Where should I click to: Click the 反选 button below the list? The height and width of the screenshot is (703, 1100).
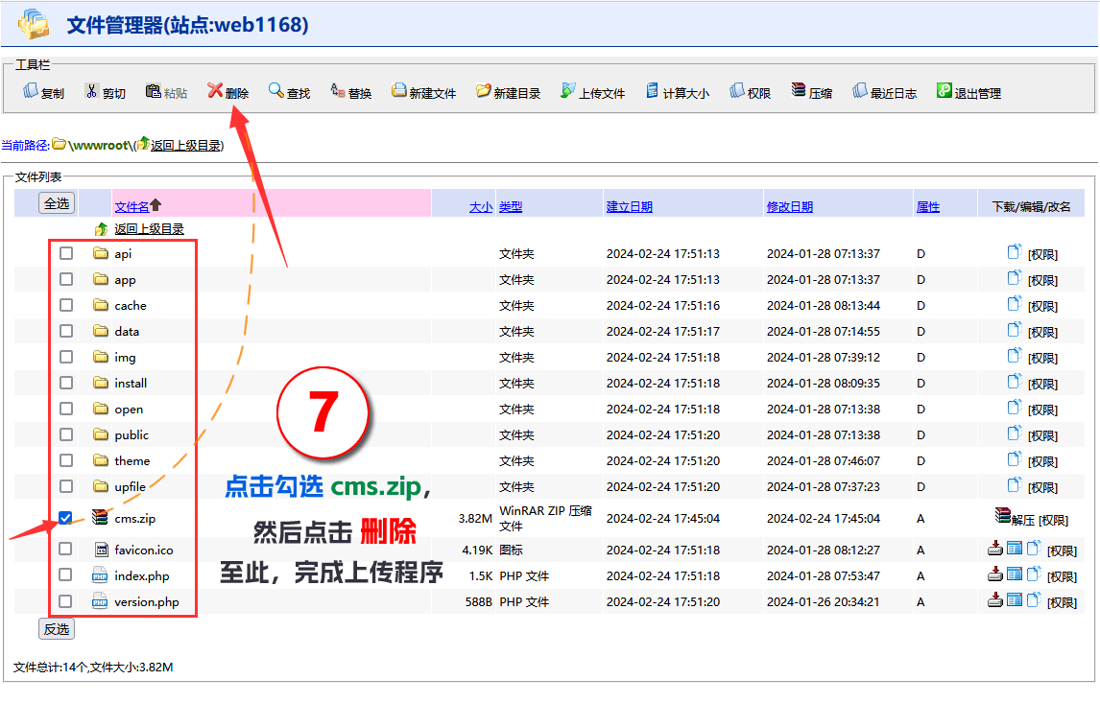pyautogui.click(x=57, y=629)
